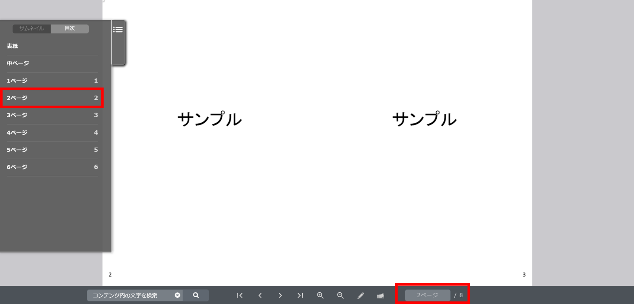Click the right page showing サンプル
The height and width of the screenshot is (304, 634).
click(x=425, y=143)
